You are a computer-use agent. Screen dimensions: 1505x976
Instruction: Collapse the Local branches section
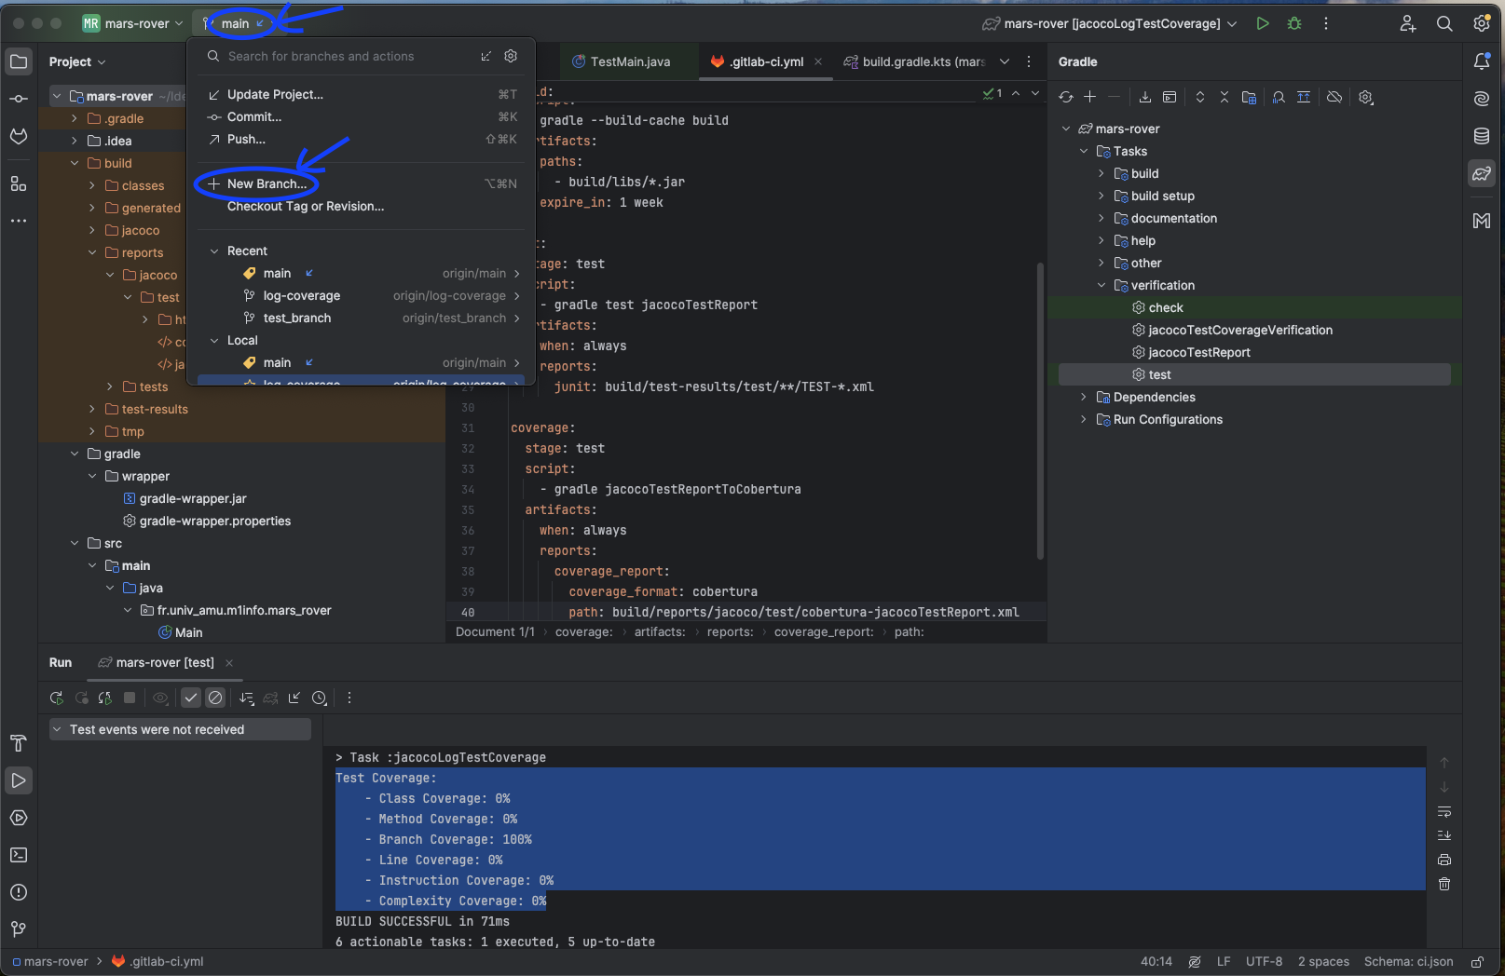214,341
